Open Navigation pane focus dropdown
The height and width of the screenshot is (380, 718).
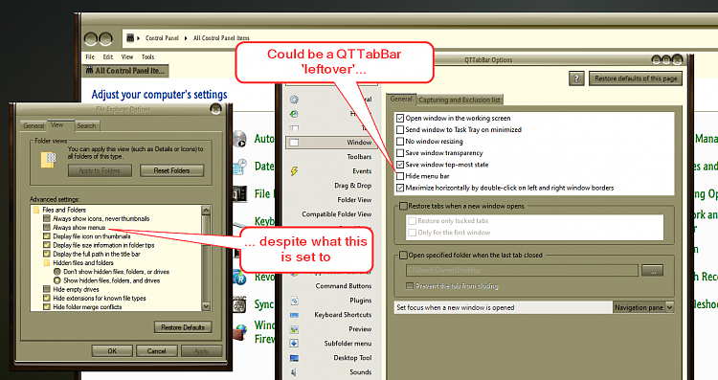point(669,307)
